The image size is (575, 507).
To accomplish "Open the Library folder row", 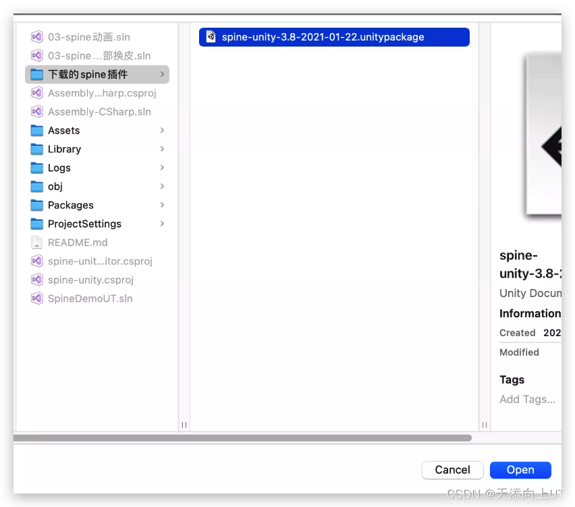I will (97, 149).
